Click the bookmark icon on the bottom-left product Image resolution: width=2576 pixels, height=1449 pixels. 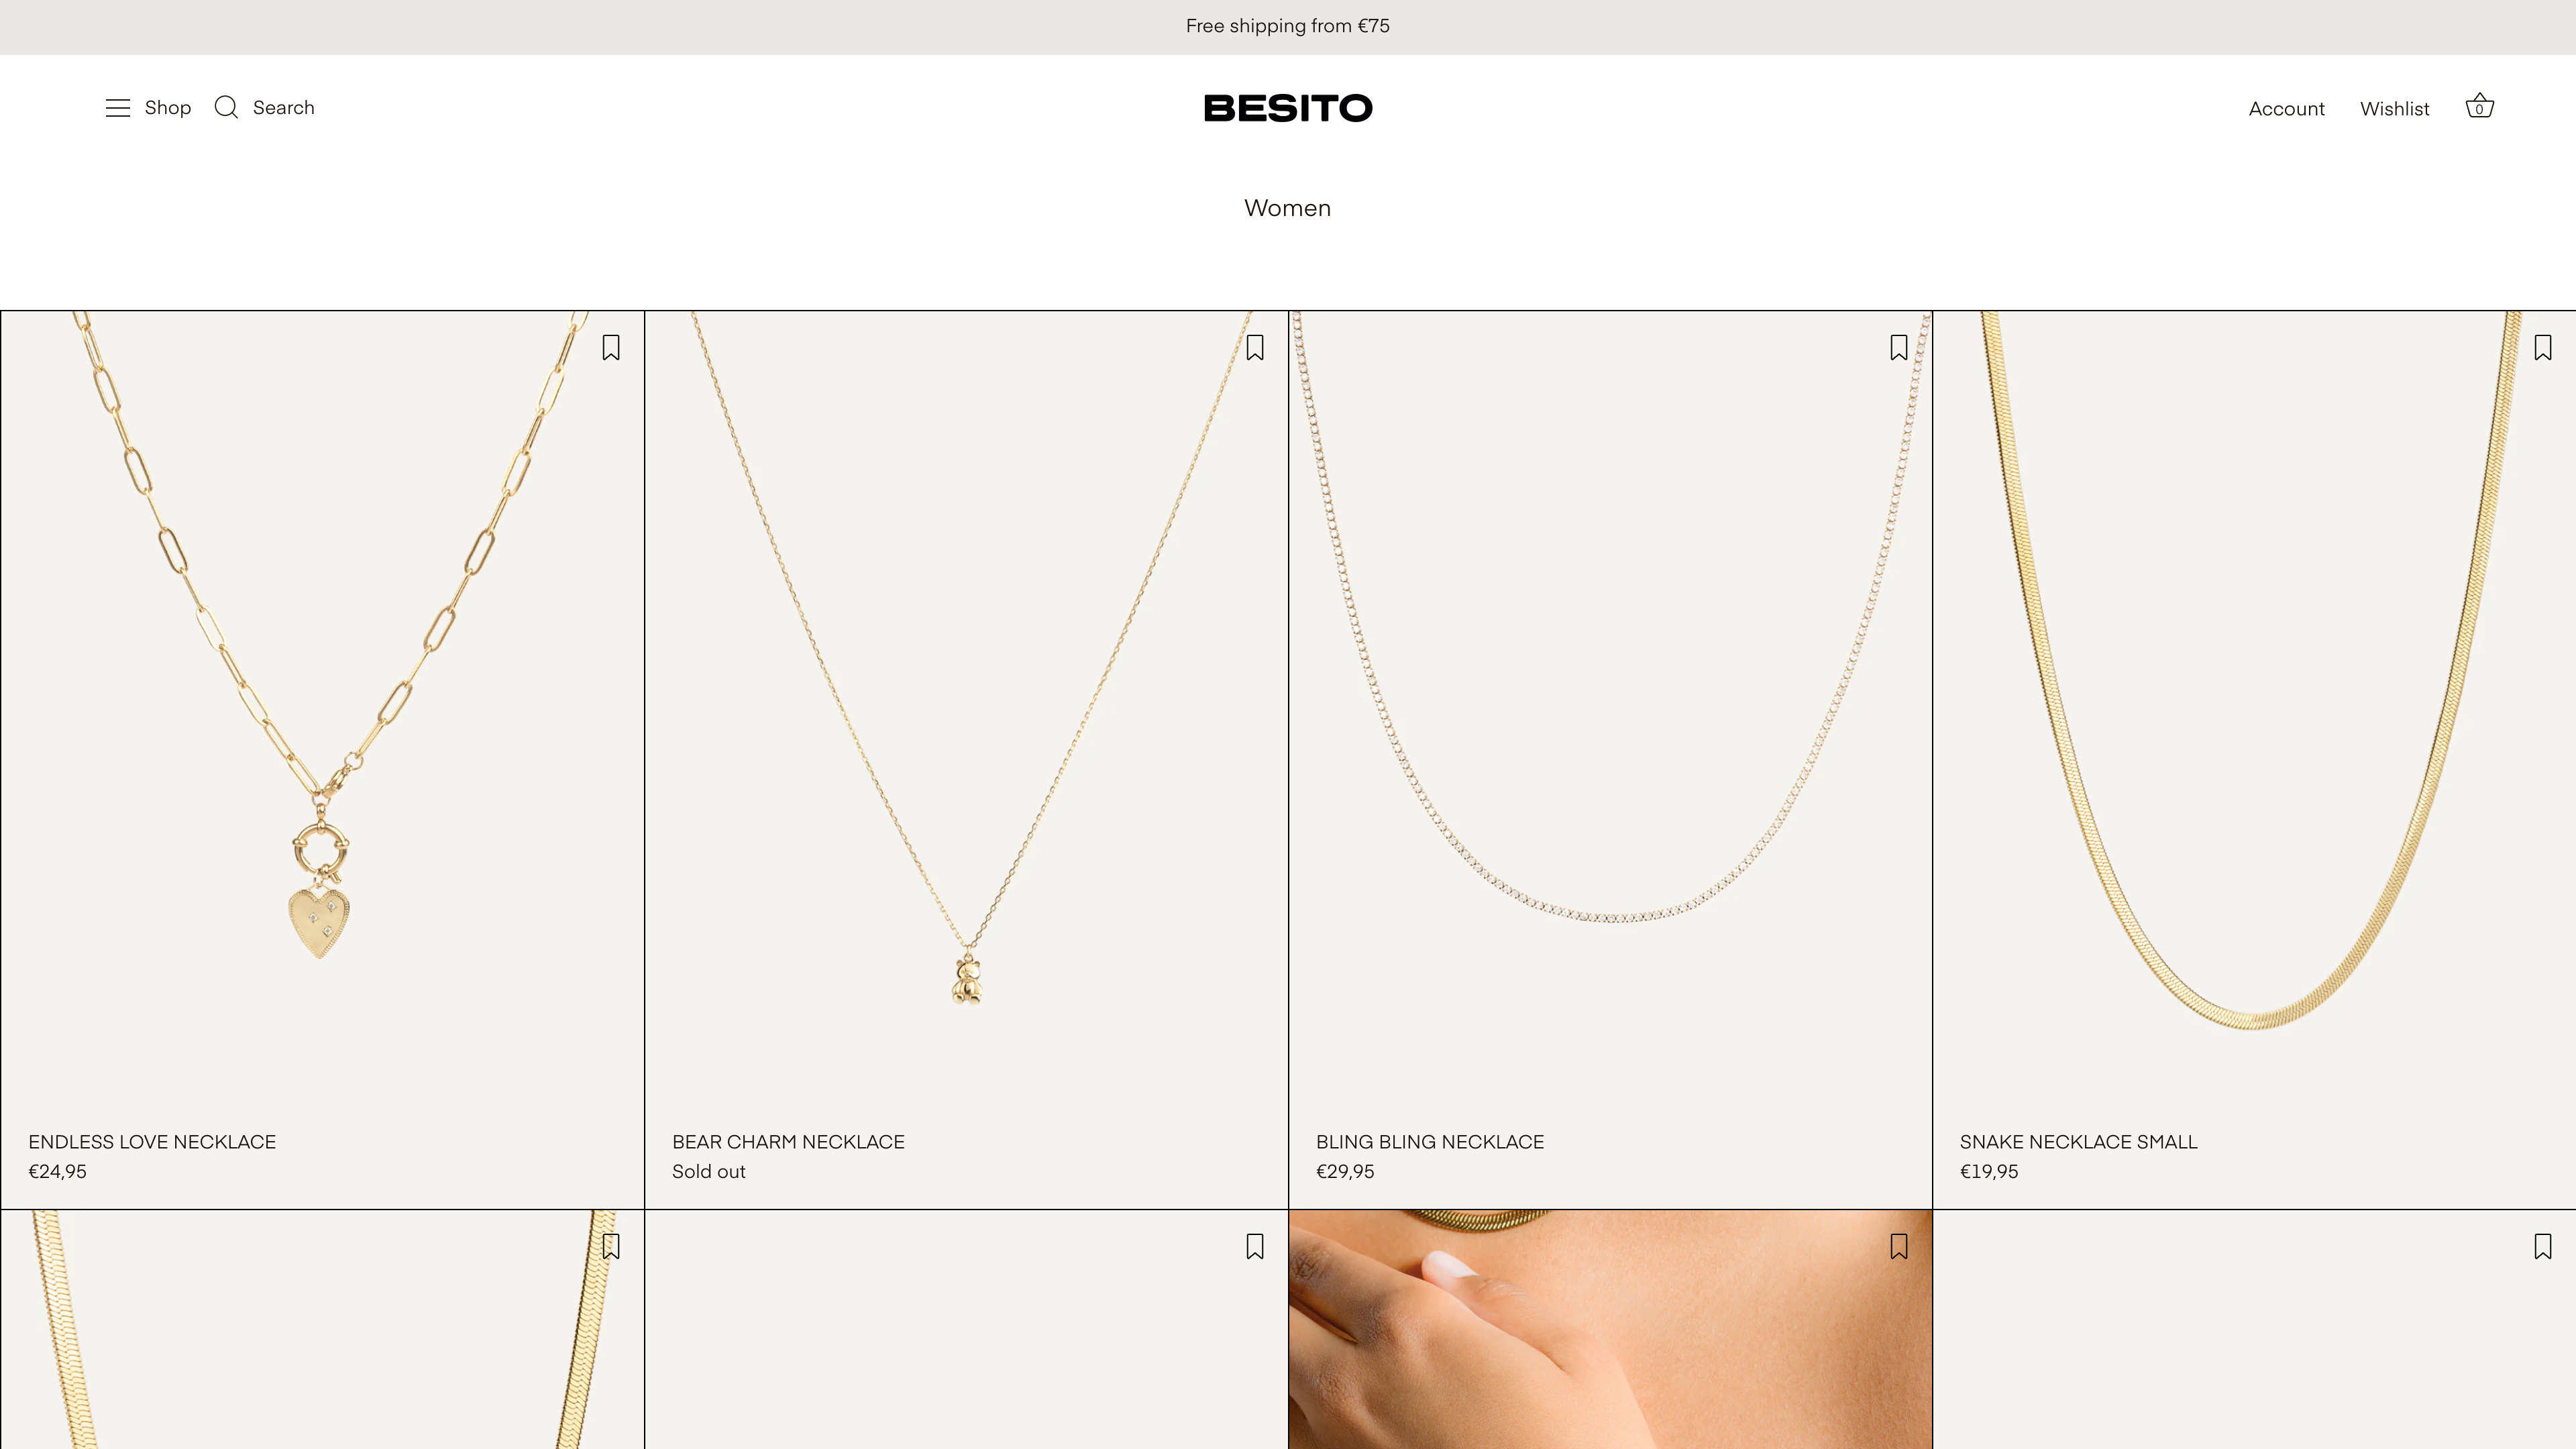tap(611, 1246)
